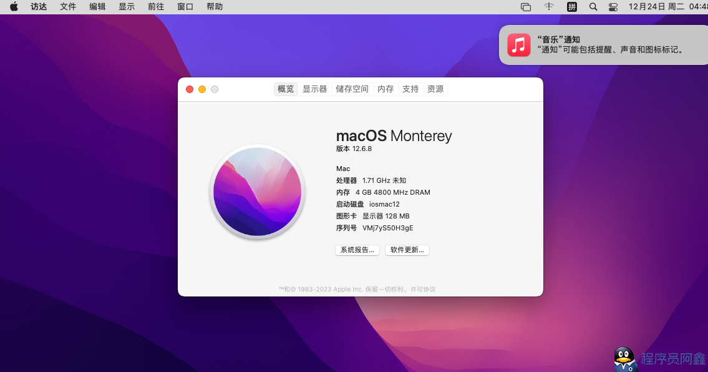Open the 拼 input method menu
Image resolution: width=708 pixels, height=372 pixels.
[x=572, y=7]
